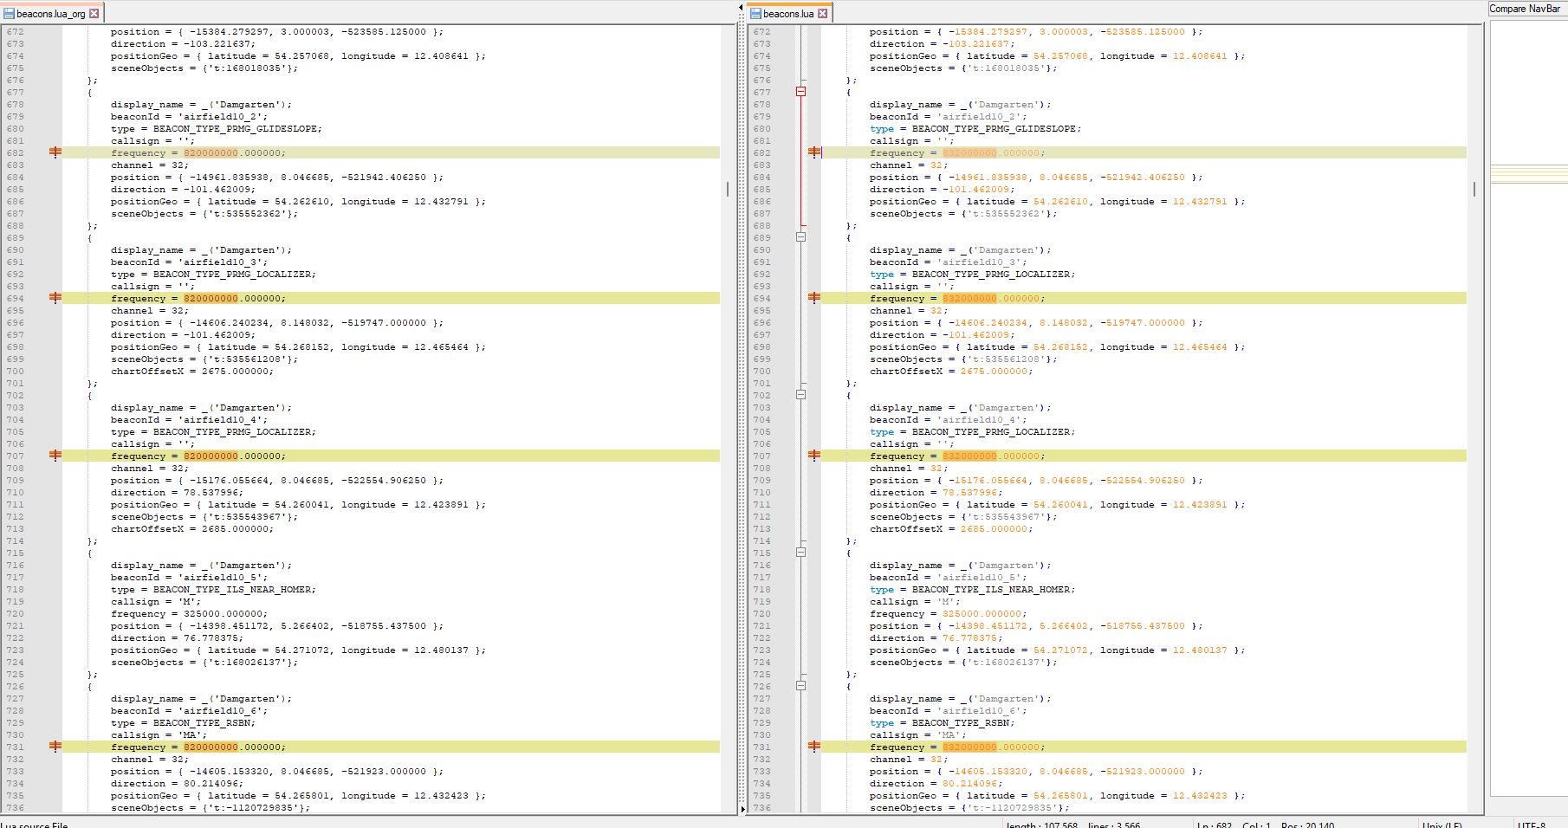Click the Compare NavBar panel title
The height and width of the screenshot is (828, 1568).
tap(1525, 9)
